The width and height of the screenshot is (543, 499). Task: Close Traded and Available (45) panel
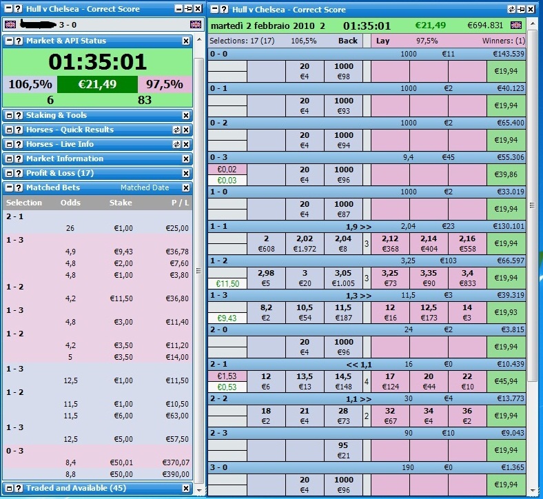tap(186, 489)
